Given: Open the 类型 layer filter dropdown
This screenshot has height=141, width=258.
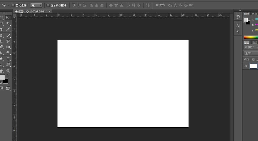Looking at the screenshot, I should click(251, 47).
